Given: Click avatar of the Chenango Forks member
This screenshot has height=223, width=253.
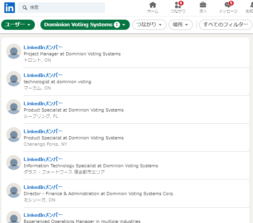Looking at the screenshot, I should coord(14,135).
